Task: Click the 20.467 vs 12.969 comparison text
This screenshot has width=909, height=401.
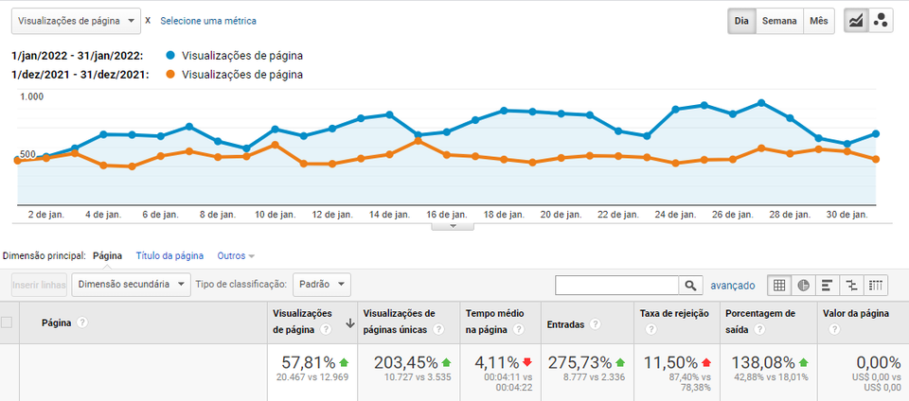Action: (x=312, y=377)
